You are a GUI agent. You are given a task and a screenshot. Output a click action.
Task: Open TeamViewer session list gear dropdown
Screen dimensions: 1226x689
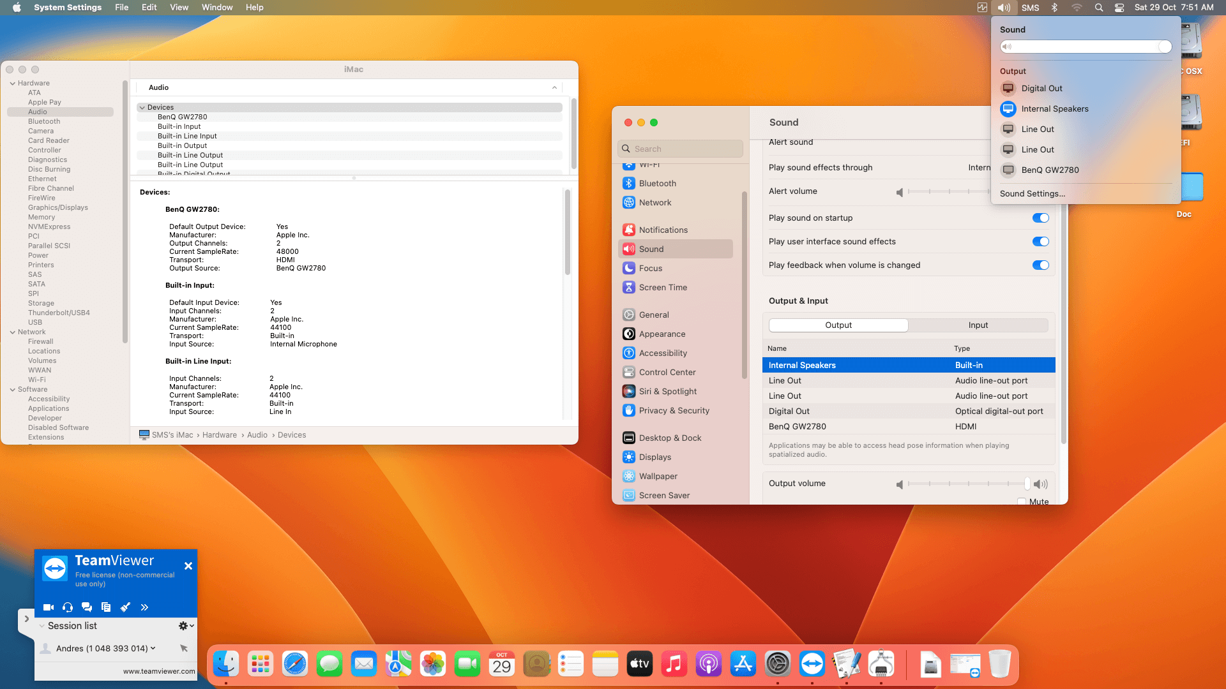[186, 626]
